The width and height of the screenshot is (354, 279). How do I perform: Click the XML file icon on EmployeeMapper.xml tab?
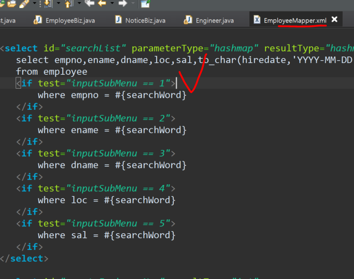pyautogui.click(x=257, y=20)
